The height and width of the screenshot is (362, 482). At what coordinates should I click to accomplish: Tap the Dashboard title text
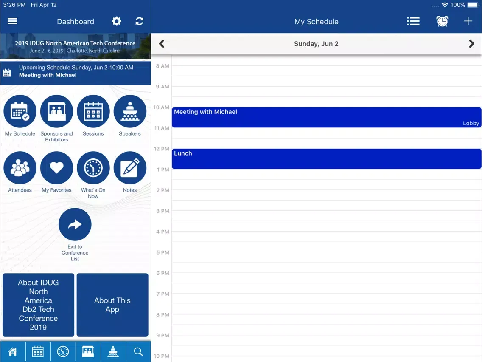[76, 22]
